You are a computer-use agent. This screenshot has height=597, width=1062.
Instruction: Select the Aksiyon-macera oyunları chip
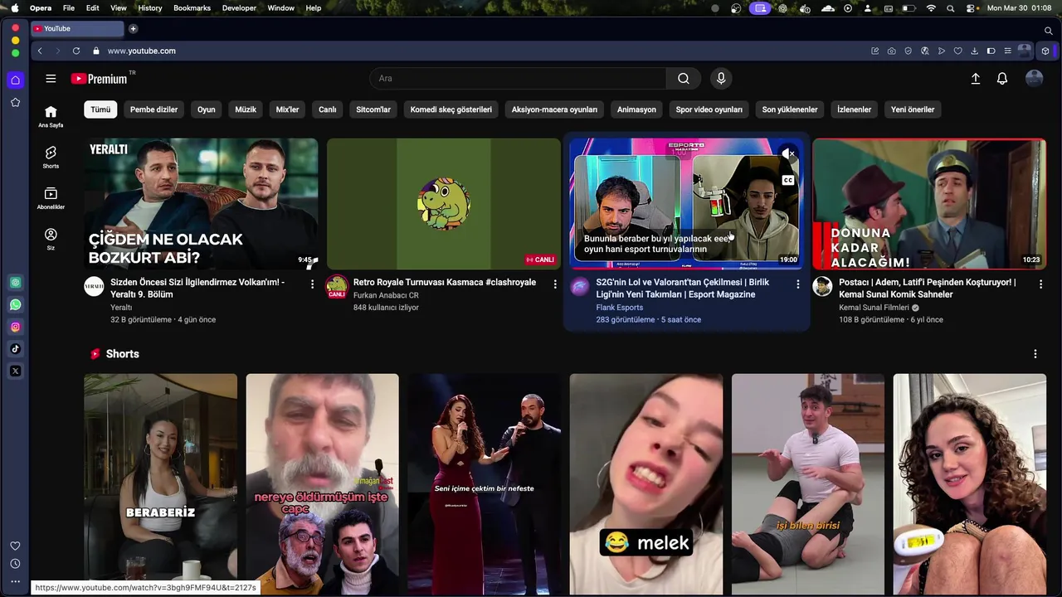coord(554,109)
